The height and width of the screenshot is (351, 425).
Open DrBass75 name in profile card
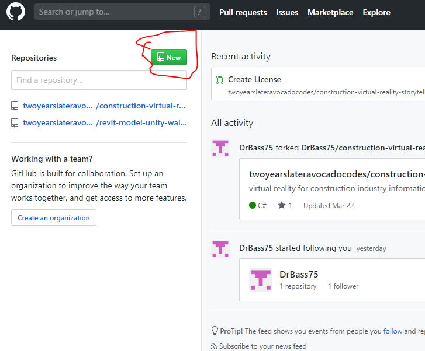(x=299, y=275)
